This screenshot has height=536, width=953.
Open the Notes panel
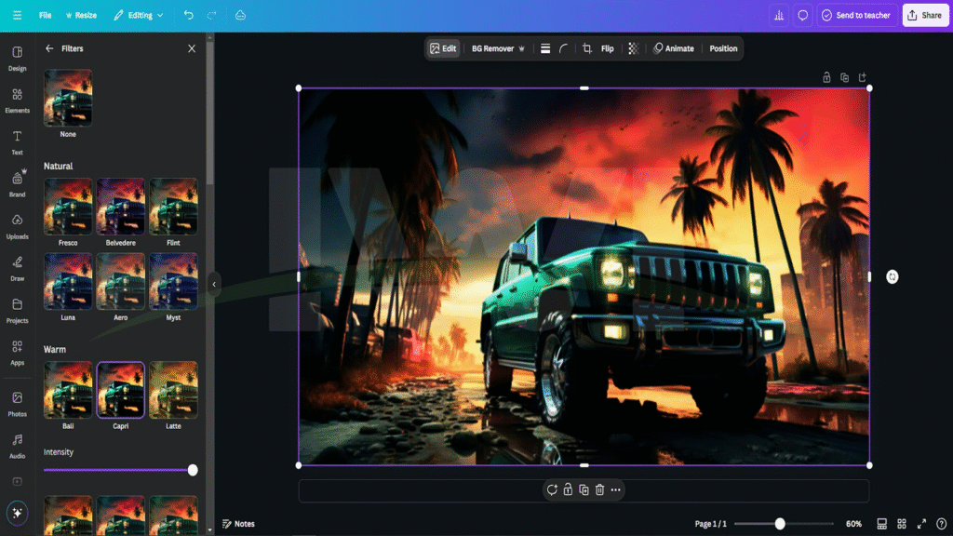(x=238, y=524)
